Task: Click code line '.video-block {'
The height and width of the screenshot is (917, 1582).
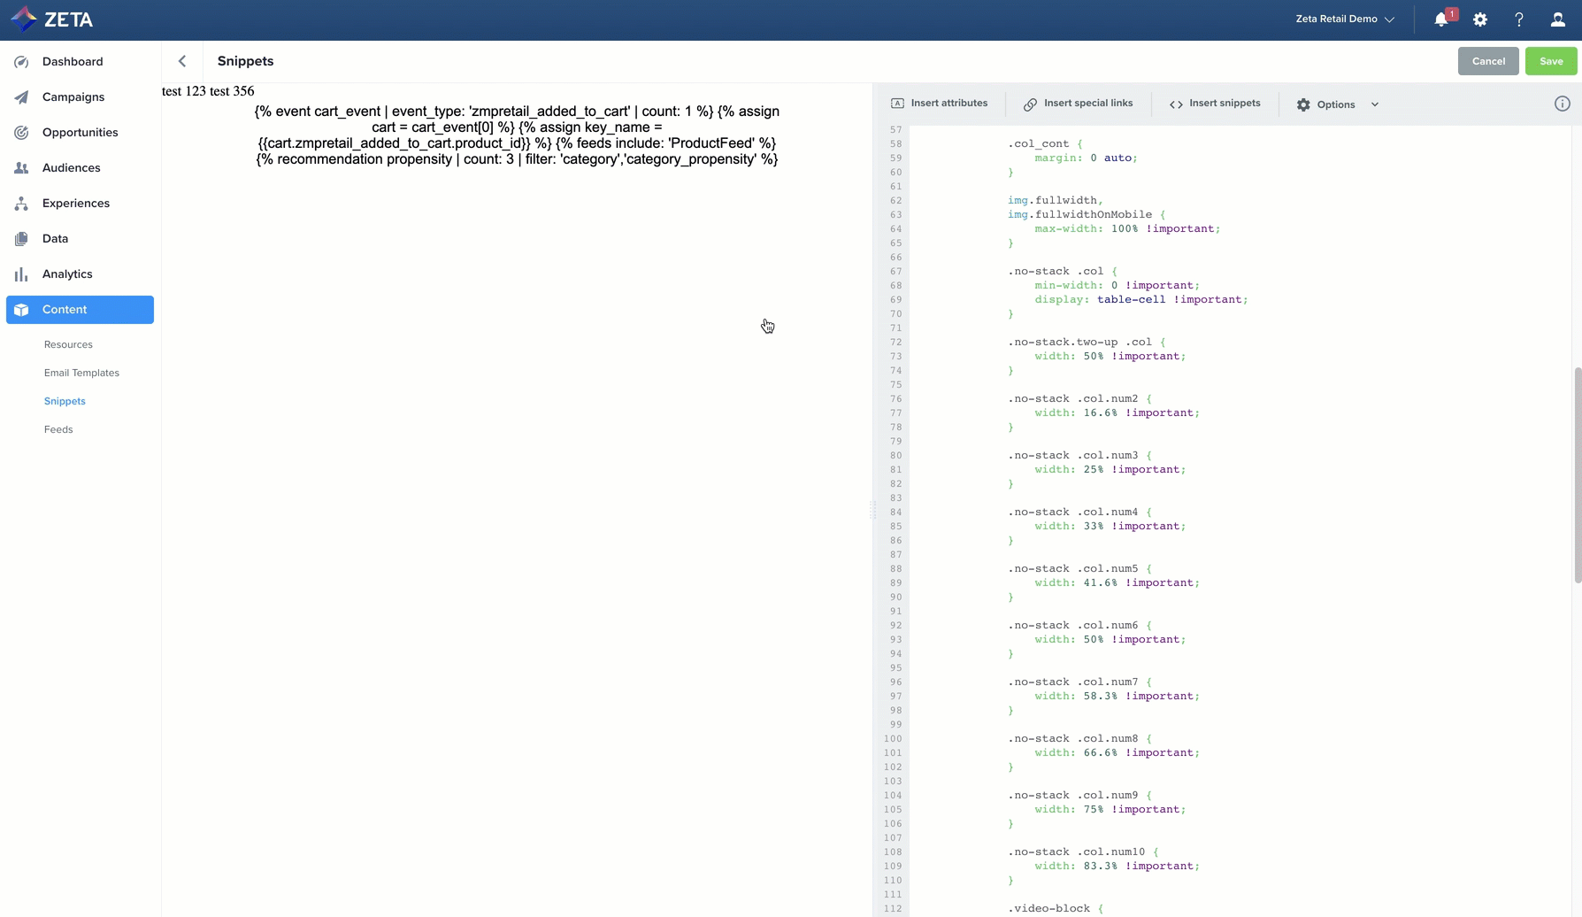Action: pyautogui.click(x=1056, y=908)
